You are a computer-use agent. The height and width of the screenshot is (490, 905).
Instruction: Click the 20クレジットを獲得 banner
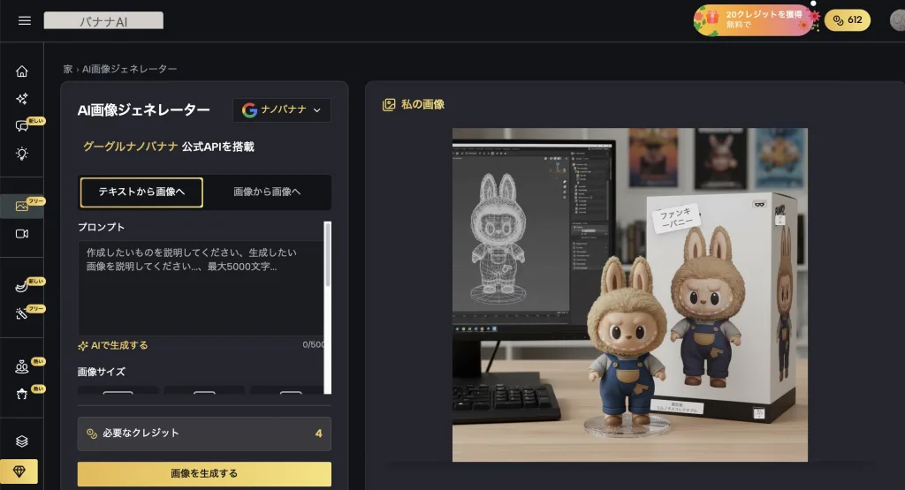(752, 19)
